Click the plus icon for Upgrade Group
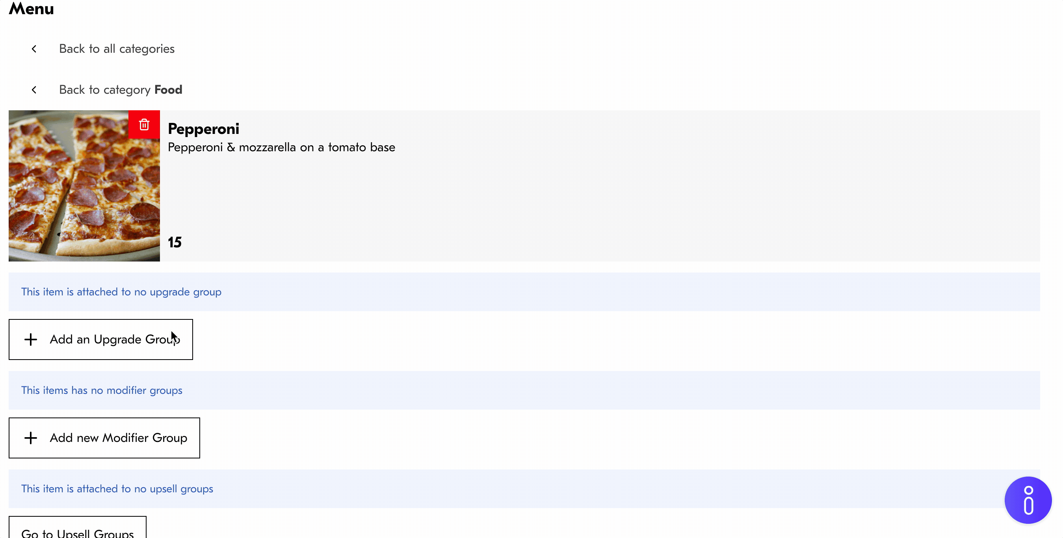This screenshot has height=538, width=1063. point(31,339)
